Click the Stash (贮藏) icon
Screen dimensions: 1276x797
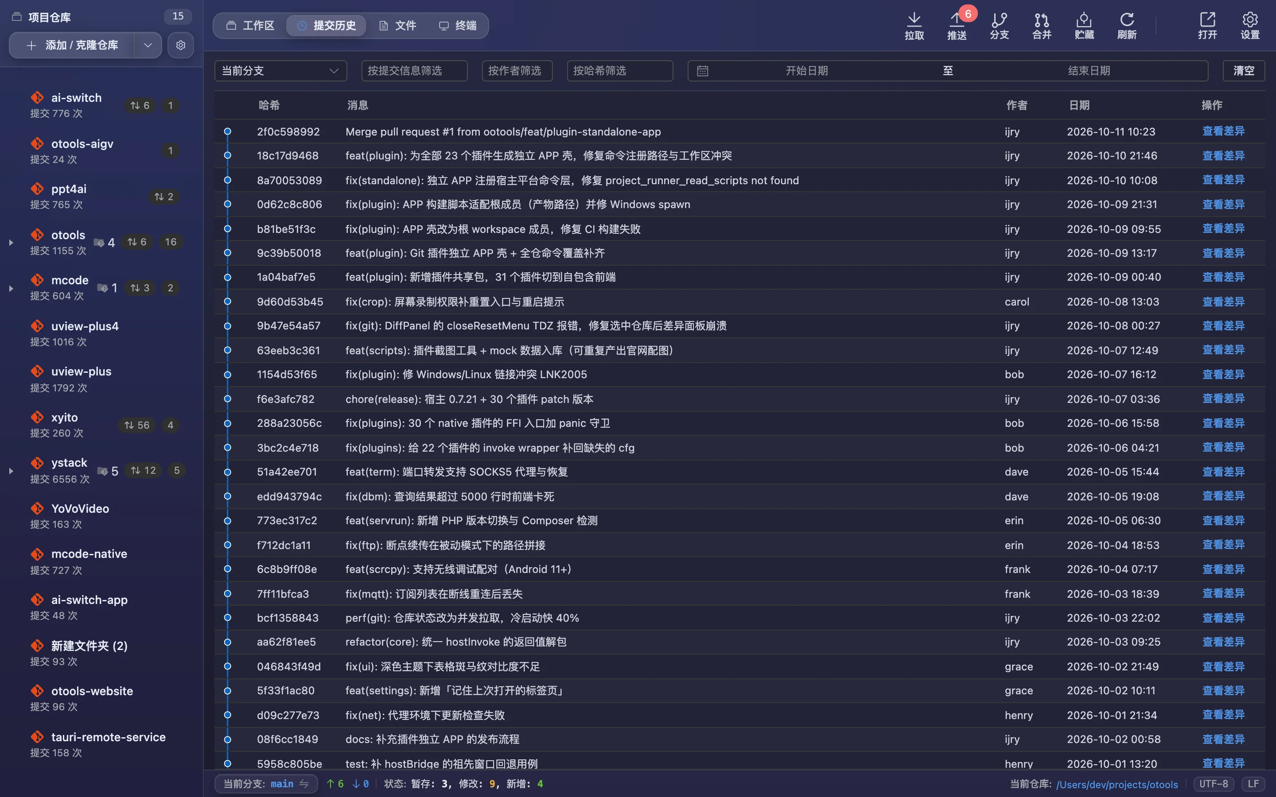click(x=1084, y=26)
